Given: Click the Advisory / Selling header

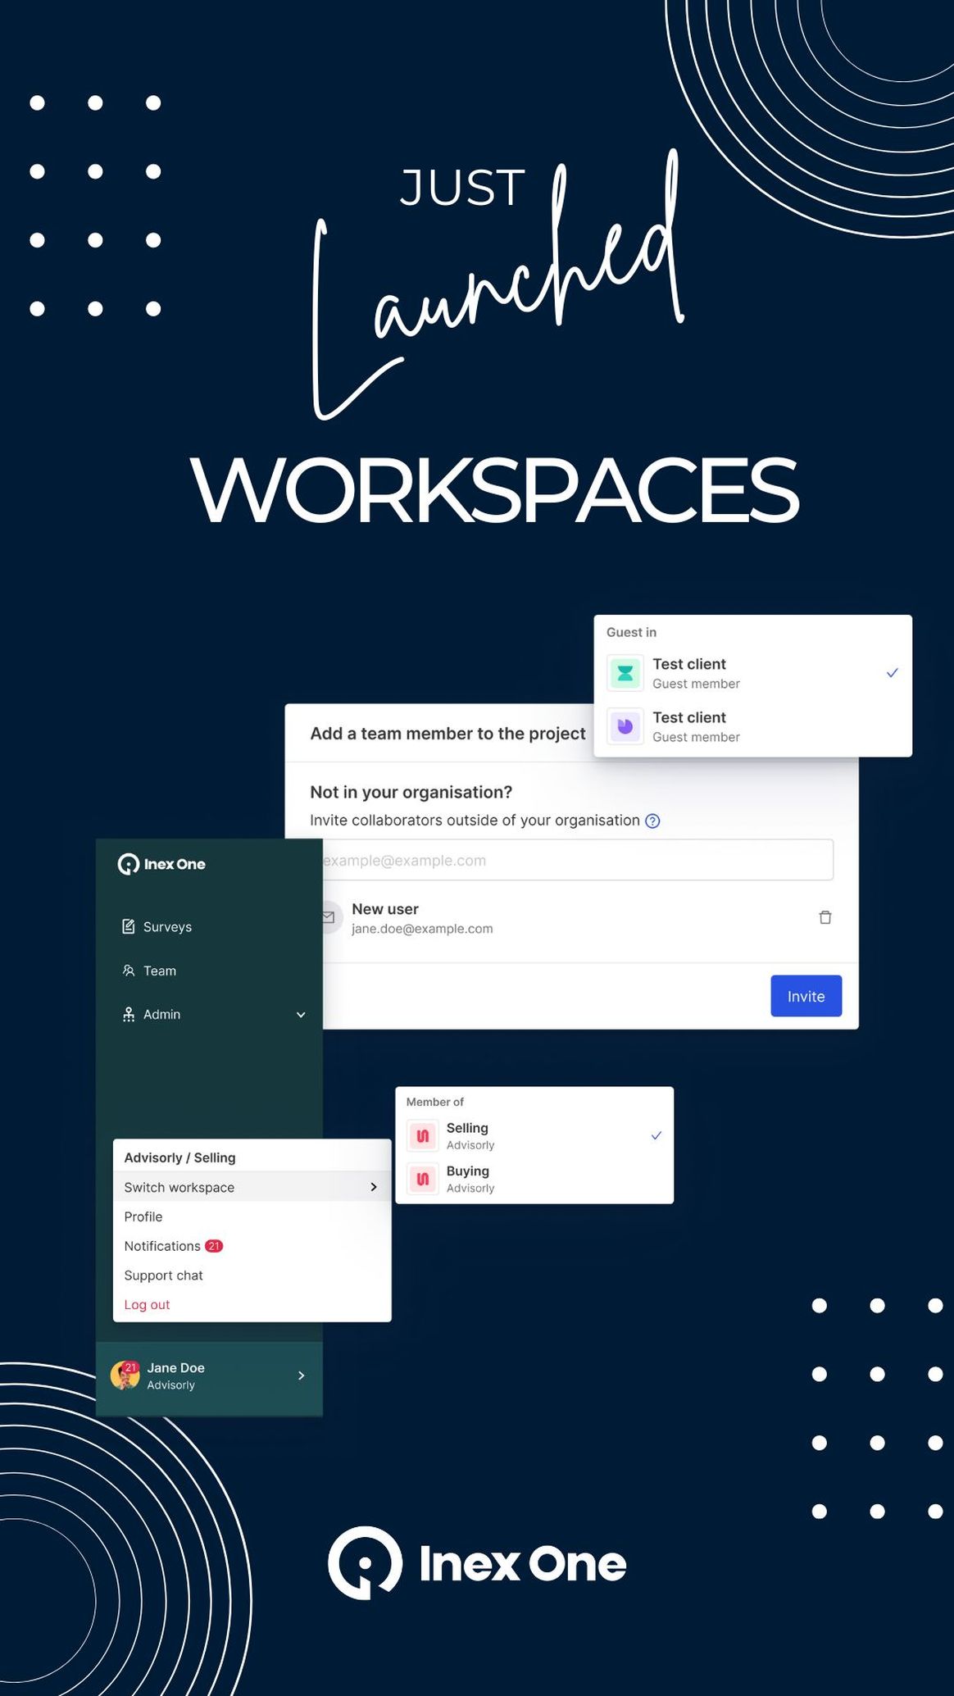Looking at the screenshot, I should pos(179,1157).
